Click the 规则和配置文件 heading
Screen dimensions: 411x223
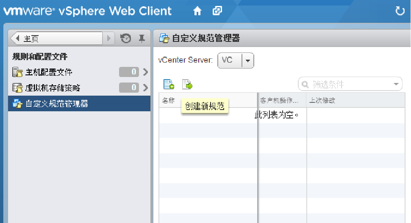[x=40, y=57]
